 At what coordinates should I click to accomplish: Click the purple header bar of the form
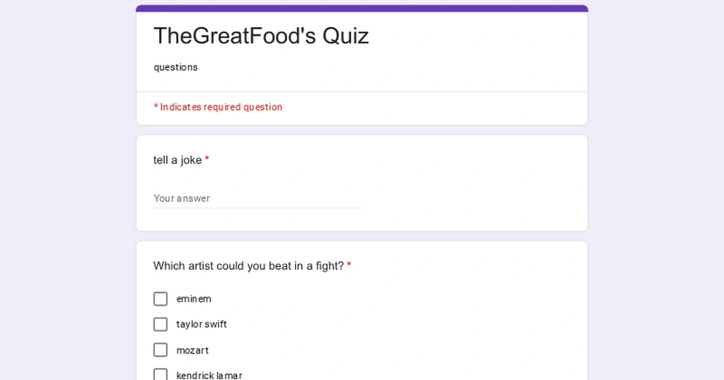(x=361, y=7)
